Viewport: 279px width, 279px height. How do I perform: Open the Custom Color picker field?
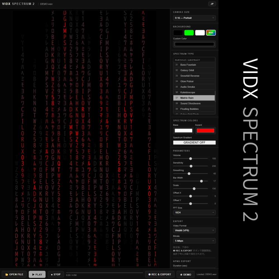click(194, 44)
